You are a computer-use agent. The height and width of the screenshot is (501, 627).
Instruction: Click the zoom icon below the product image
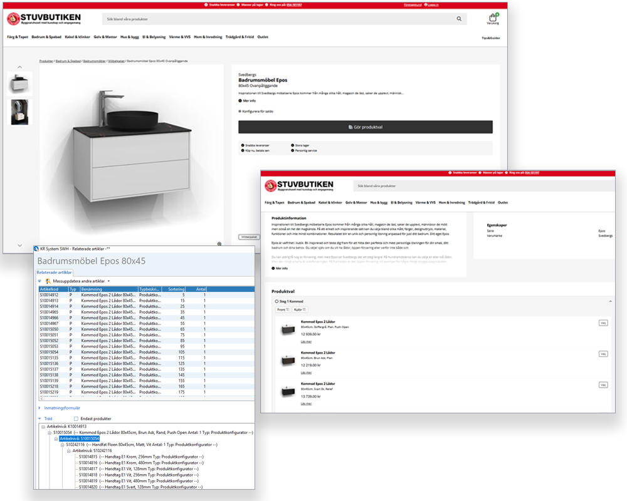coord(219,244)
